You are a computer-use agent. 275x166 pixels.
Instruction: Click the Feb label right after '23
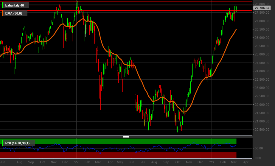223,162
